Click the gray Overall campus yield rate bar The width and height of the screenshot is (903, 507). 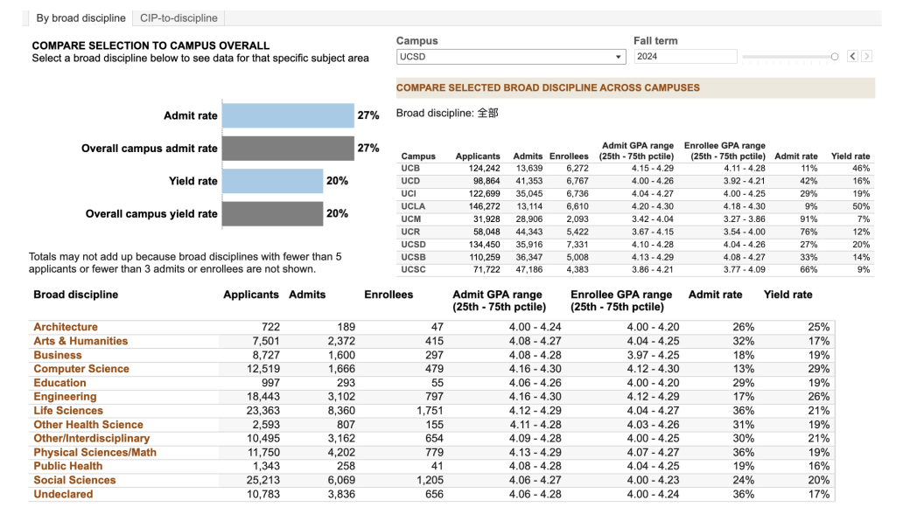(x=272, y=213)
